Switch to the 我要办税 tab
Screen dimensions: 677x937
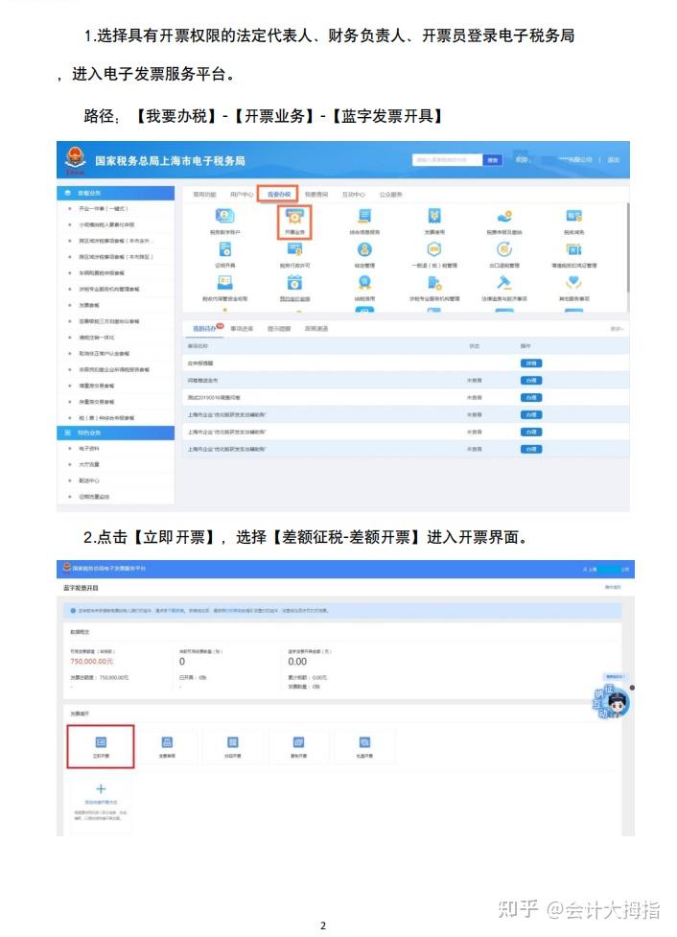278,195
